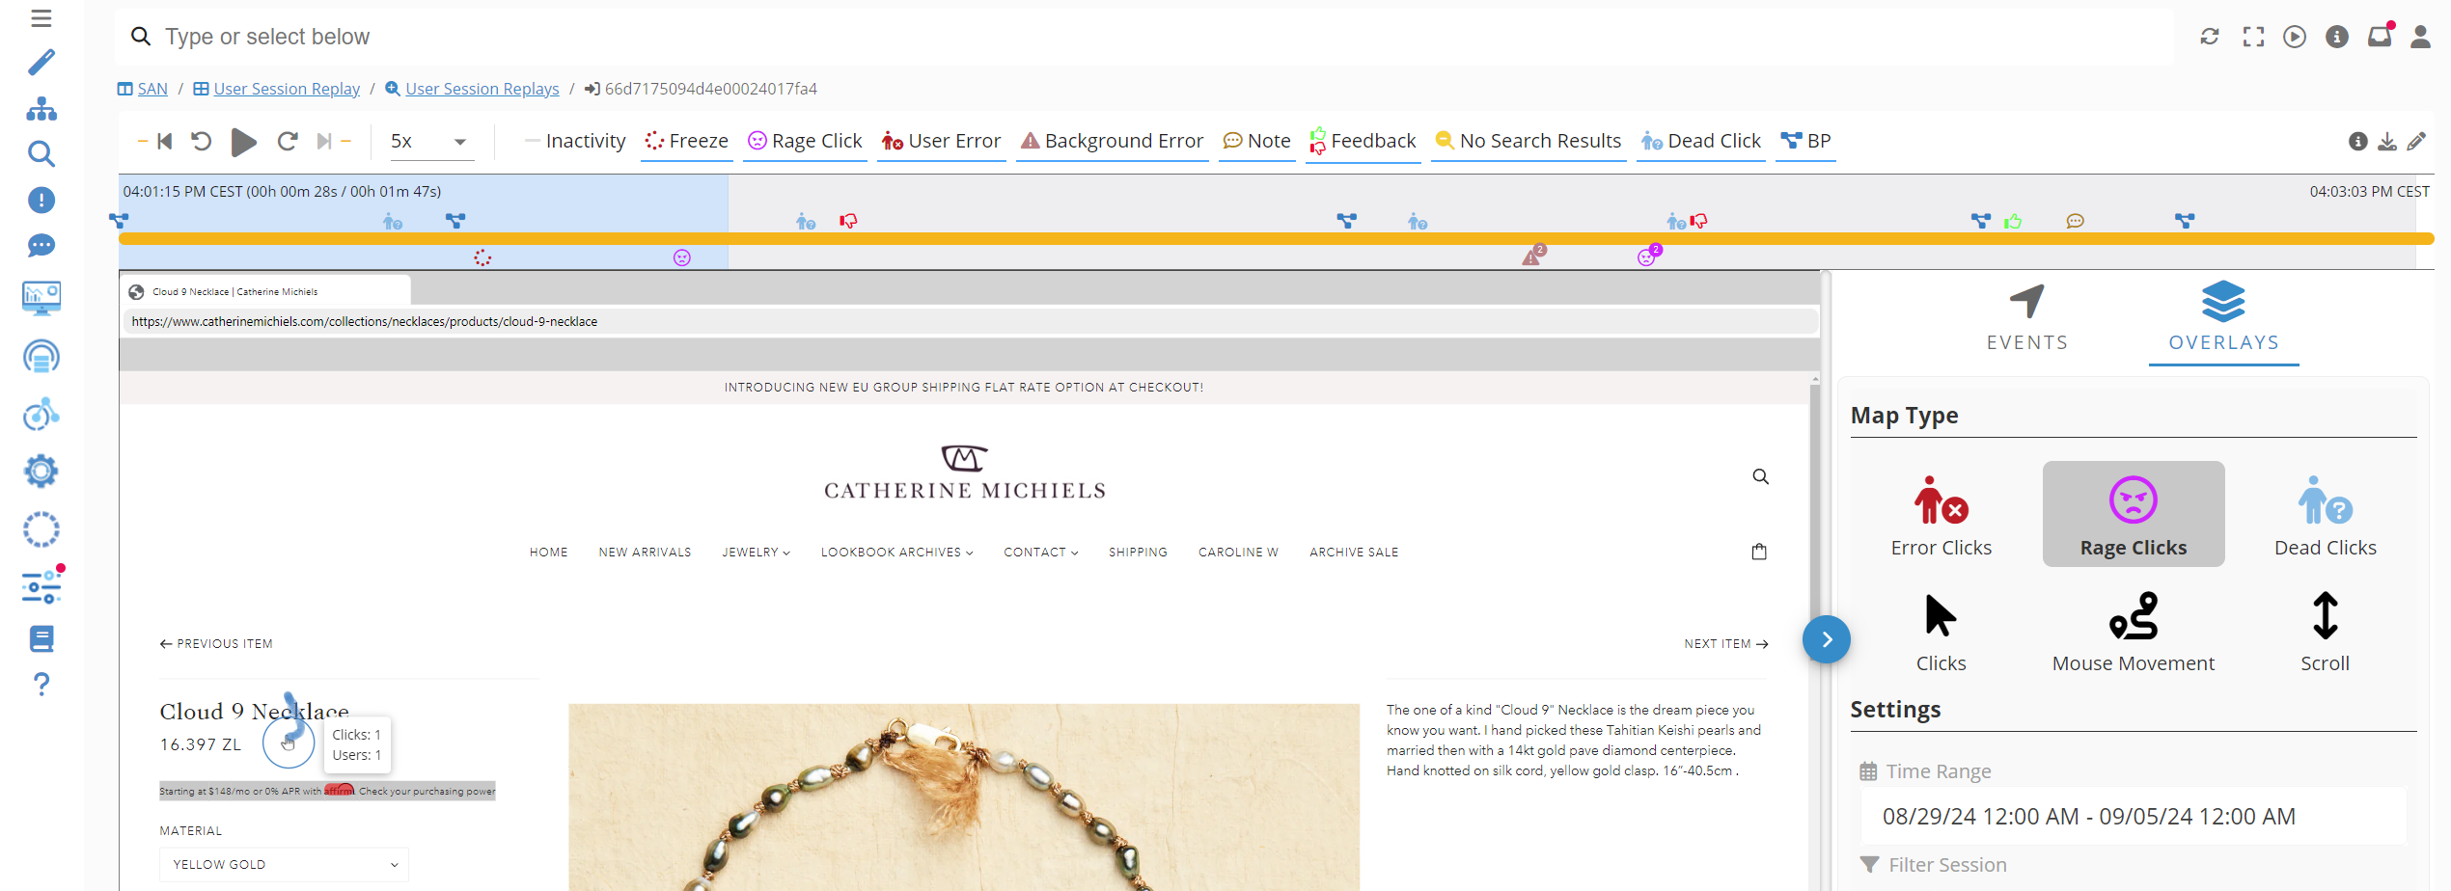This screenshot has height=891, width=2451.
Task: Choose the Mouse Movement overlay
Action: click(2133, 632)
